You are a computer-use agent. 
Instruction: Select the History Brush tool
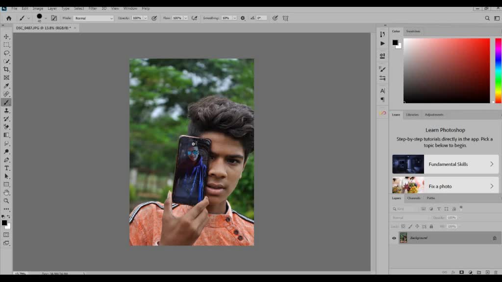6,118
